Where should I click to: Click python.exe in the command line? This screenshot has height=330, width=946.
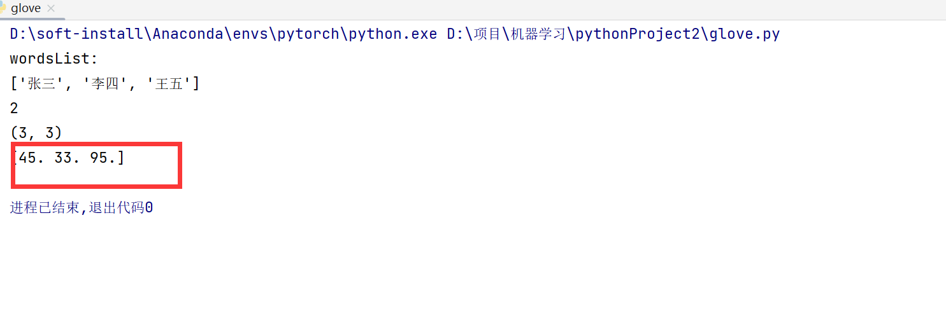click(392, 34)
